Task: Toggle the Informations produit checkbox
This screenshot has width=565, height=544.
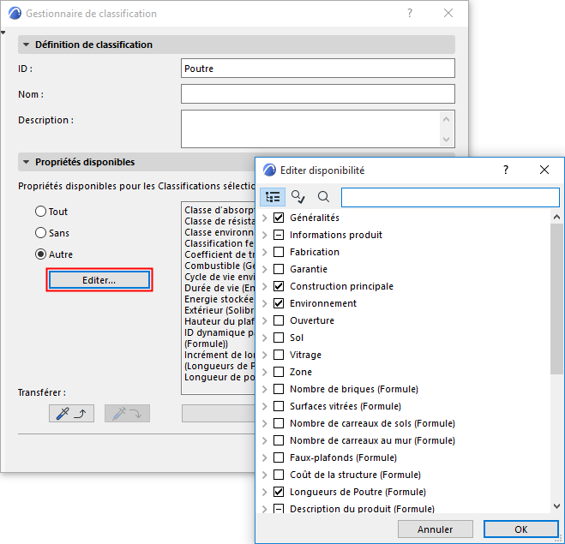Action: (279, 235)
